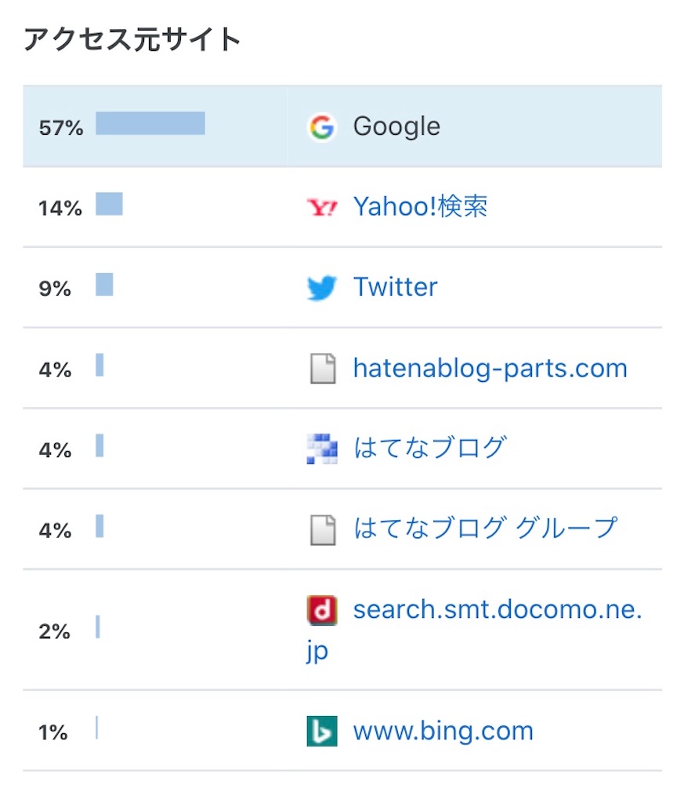Image resolution: width=684 pixels, height=803 pixels.
Task: Click the Twitter bird icon
Action: pos(322,288)
